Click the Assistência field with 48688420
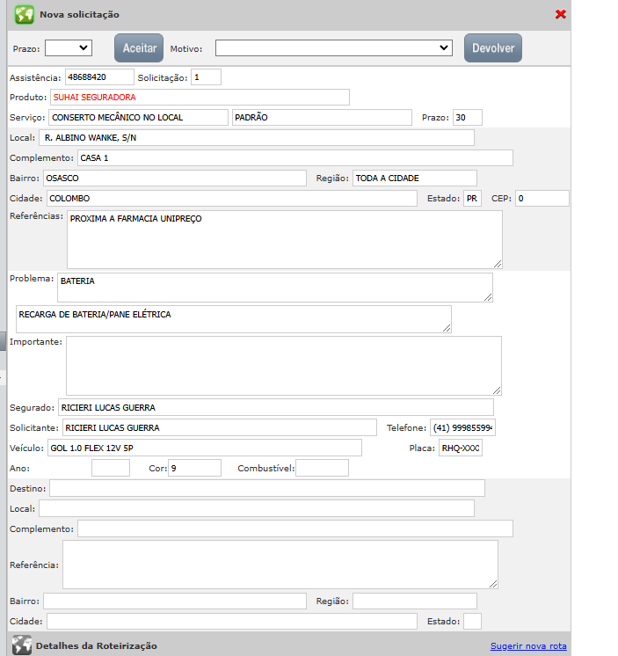 tap(99, 77)
